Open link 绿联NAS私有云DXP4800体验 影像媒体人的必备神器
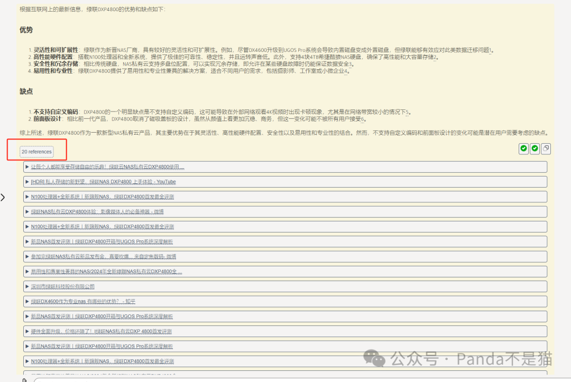This screenshot has height=382, width=571. point(97,212)
